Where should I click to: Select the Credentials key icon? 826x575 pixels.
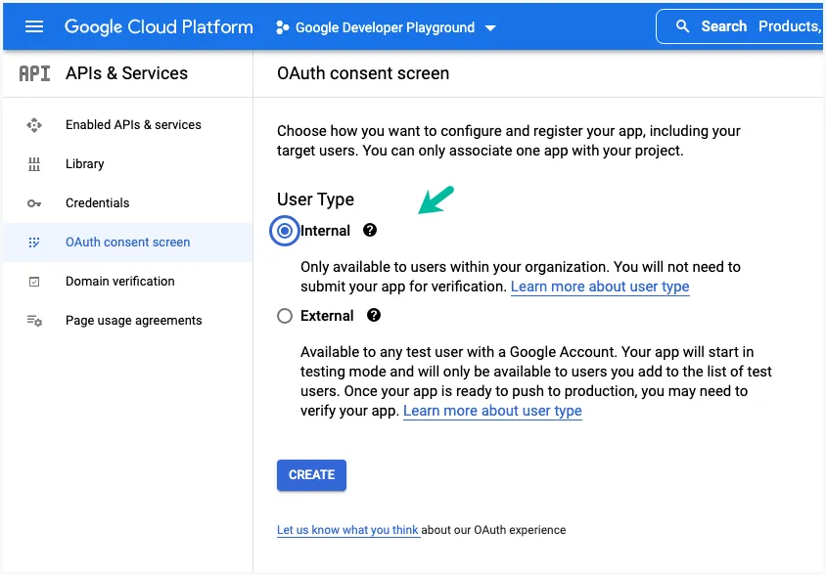pyautogui.click(x=32, y=202)
